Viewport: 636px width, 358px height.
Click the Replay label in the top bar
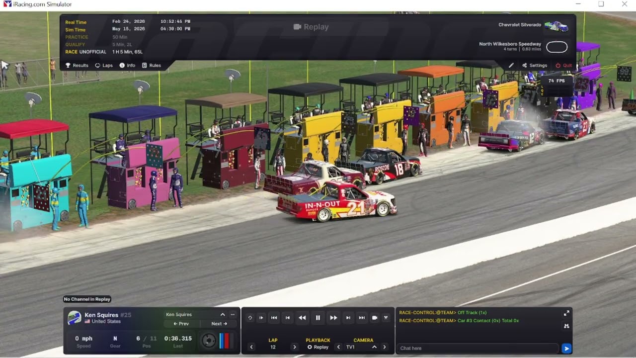pos(311,27)
